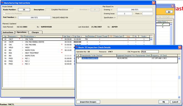Switch to the Instructions tab
Image resolution: width=183 pixels, height=106 pixels.
pos(8,32)
